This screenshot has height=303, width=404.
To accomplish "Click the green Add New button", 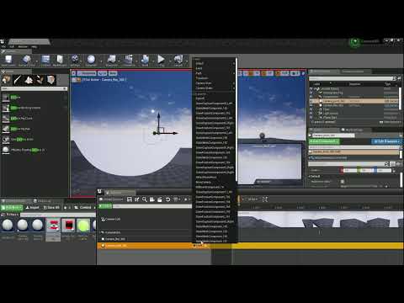I will point(12,207).
